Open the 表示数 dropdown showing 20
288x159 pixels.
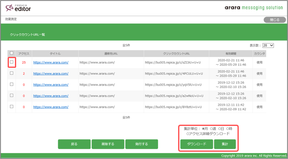point(268,45)
